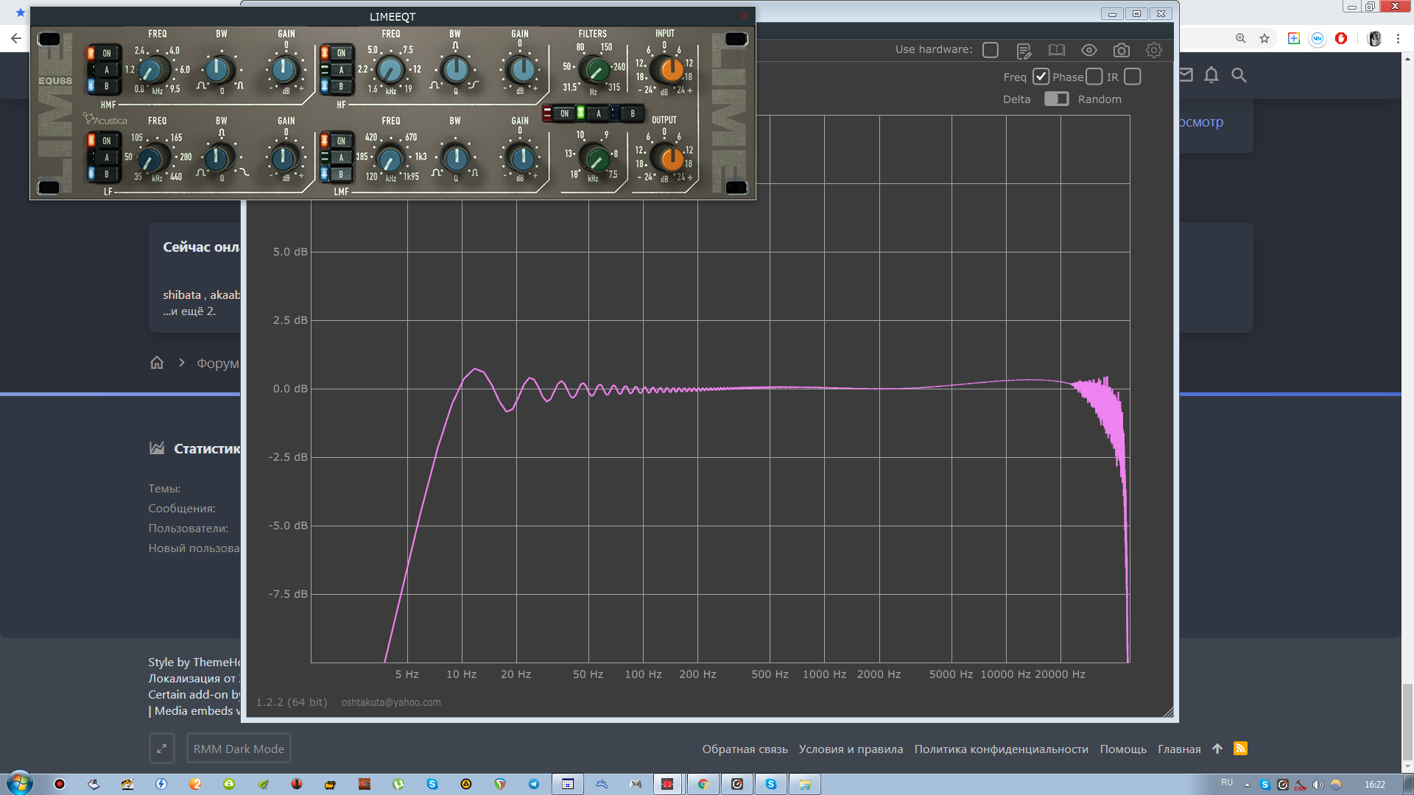Open the Обратная связь footer link

(745, 749)
